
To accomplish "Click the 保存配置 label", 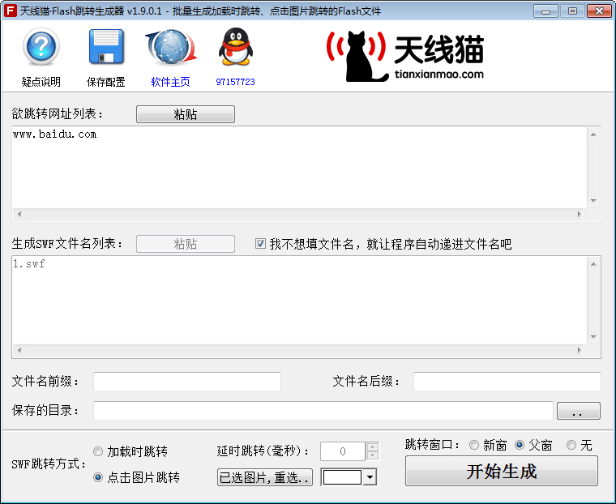I will pyautogui.click(x=105, y=82).
